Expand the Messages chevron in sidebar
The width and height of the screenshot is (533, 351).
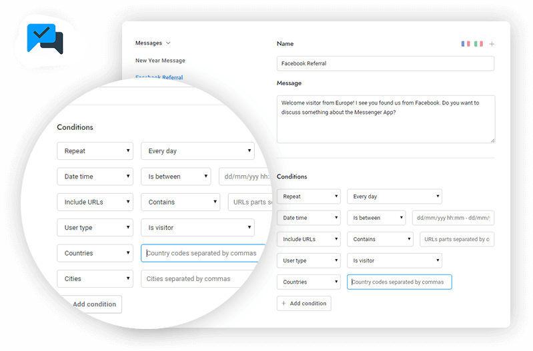pyautogui.click(x=168, y=43)
